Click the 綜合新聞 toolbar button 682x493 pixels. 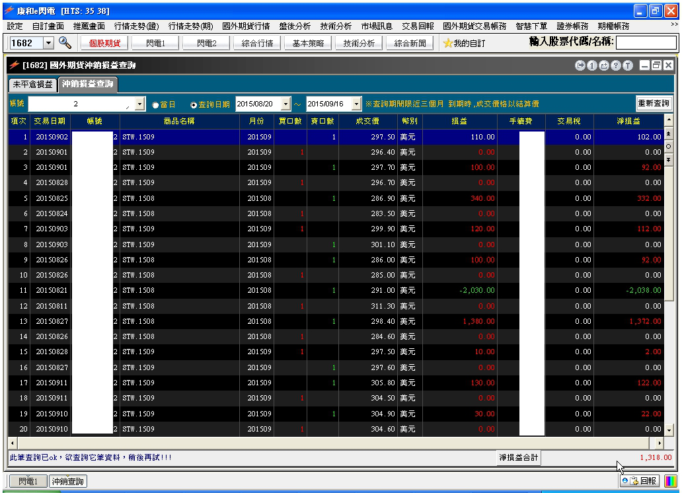(x=410, y=43)
